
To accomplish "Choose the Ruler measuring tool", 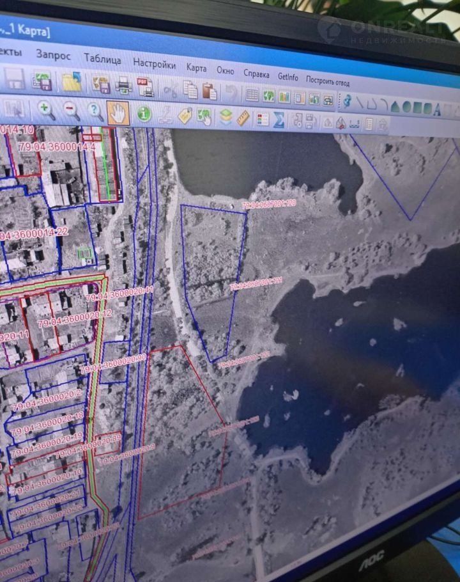I will [243, 118].
